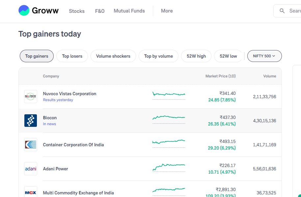Show the 52W high list
Screen dimensions: 301x197
pos(196,56)
